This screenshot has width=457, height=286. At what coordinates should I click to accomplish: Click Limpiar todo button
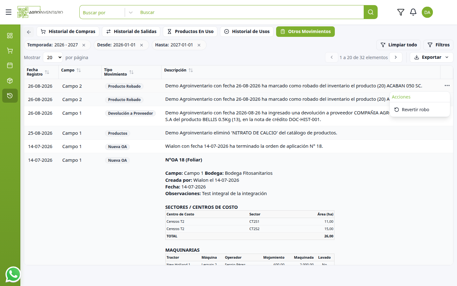point(399,45)
